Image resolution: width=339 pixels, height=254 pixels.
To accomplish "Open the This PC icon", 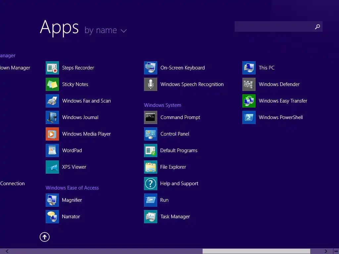I will 249,68.
